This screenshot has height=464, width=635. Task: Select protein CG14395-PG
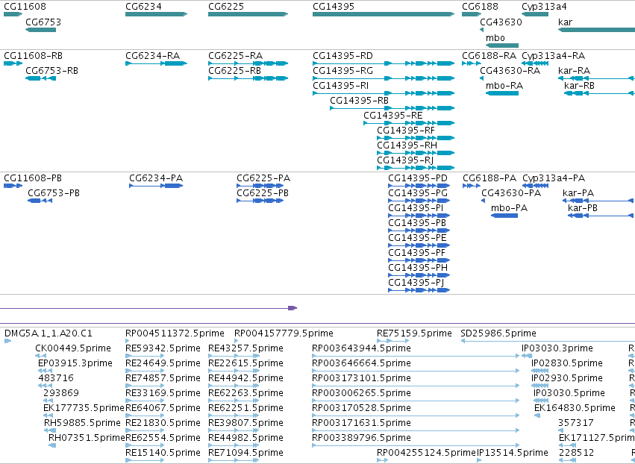418,193
